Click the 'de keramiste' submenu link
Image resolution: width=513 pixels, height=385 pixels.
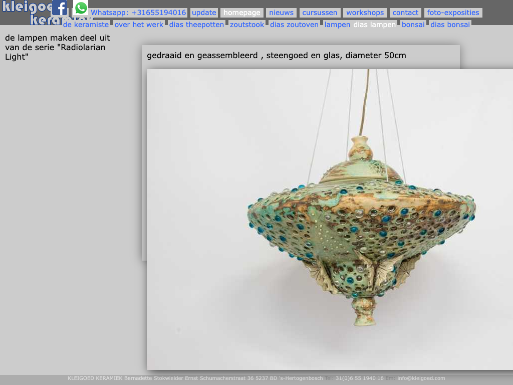click(86, 25)
